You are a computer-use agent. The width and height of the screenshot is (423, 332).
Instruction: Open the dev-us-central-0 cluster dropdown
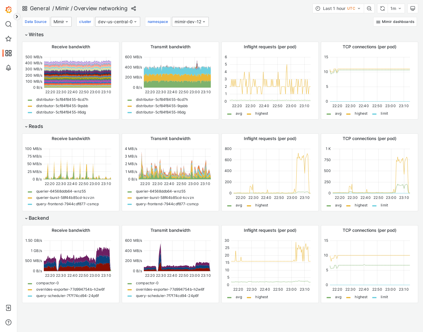pyautogui.click(x=118, y=22)
